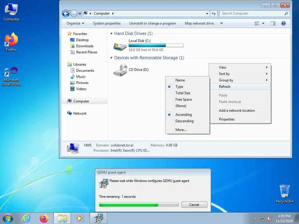Click System properties toolbar button
299x224 pixels.
click(107, 23)
